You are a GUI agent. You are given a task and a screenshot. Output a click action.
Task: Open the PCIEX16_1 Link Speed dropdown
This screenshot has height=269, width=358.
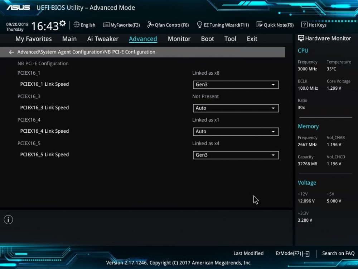pyautogui.click(x=236, y=85)
